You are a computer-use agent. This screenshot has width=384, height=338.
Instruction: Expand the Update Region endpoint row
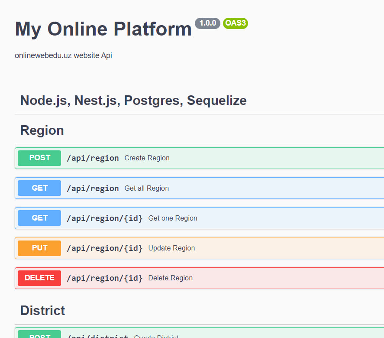pos(199,248)
